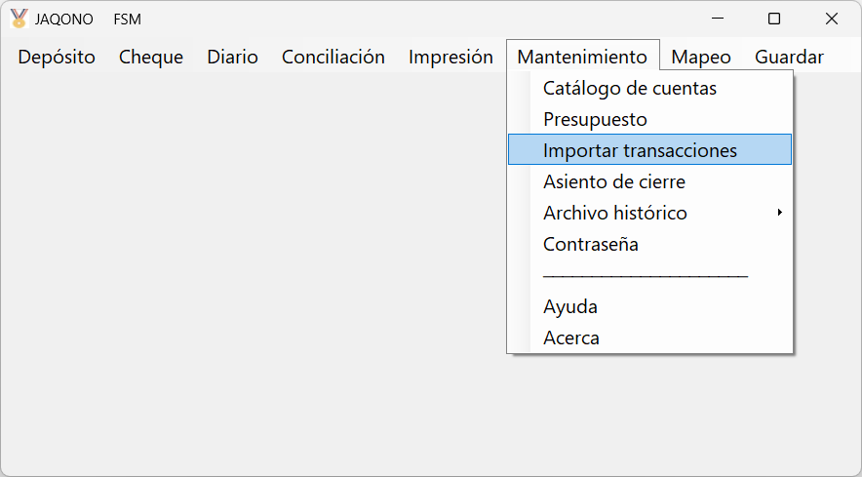This screenshot has width=862, height=477.
Task: Open the Contraseña option
Action: pyautogui.click(x=591, y=245)
